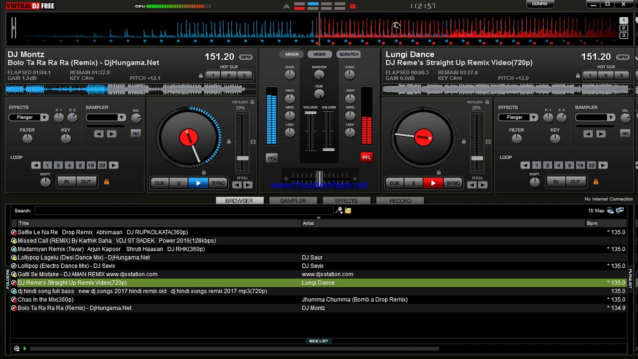Image resolution: width=638 pixels, height=359 pixels.
Task: Open right deck Flanger effects dropdown
Action: [533, 118]
